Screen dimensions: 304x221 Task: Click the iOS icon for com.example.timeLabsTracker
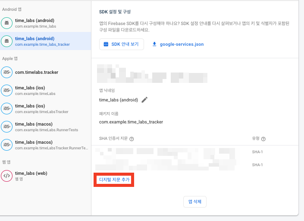(x=7, y=108)
